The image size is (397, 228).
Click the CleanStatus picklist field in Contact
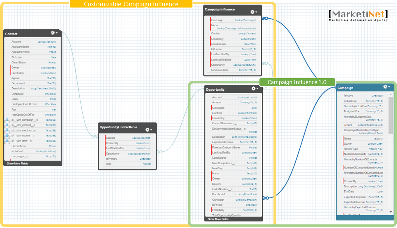tap(34, 62)
